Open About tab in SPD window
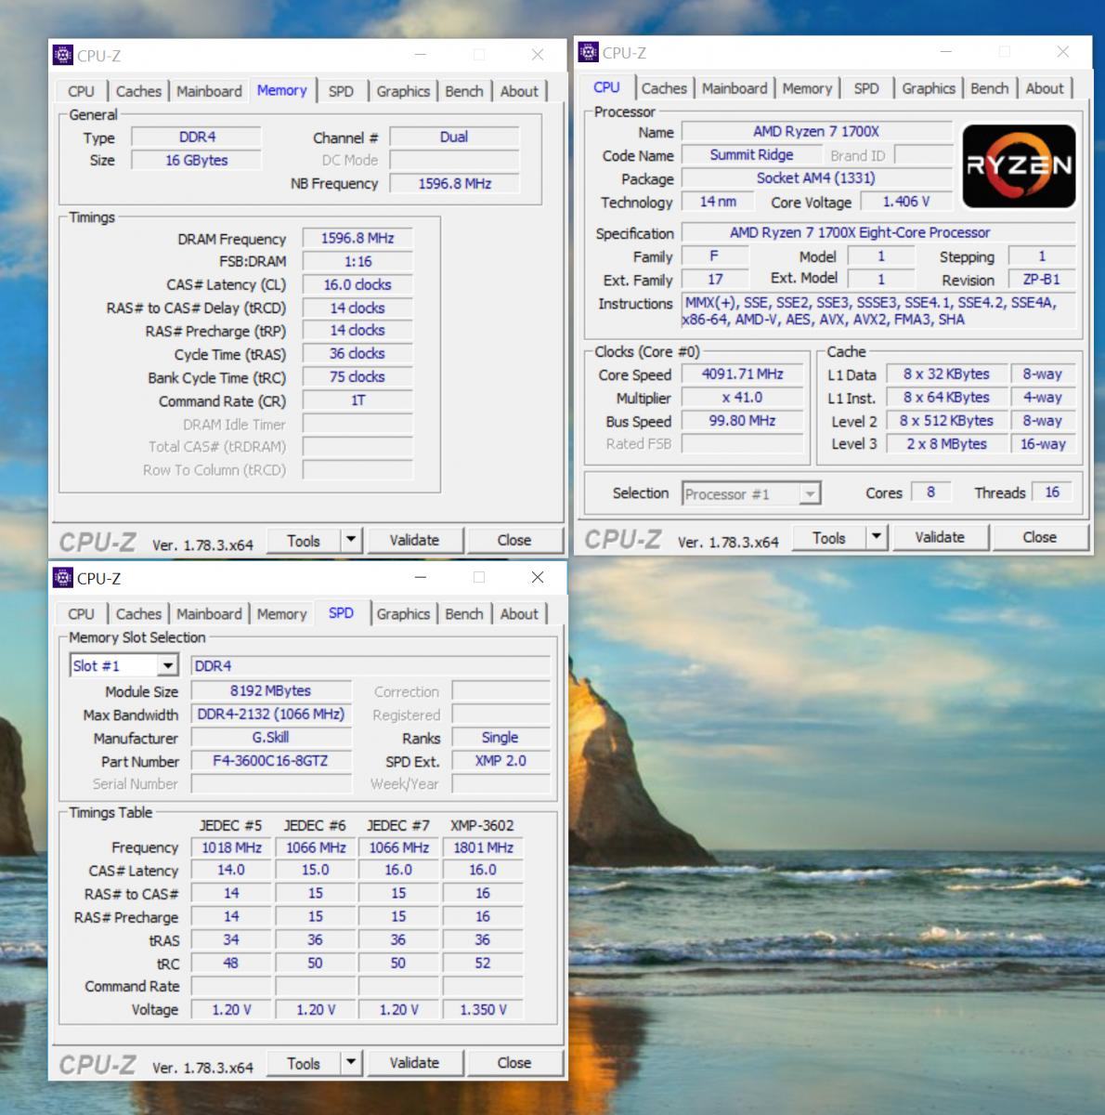This screenshot has height=1115, width=1105. (519, 614)
